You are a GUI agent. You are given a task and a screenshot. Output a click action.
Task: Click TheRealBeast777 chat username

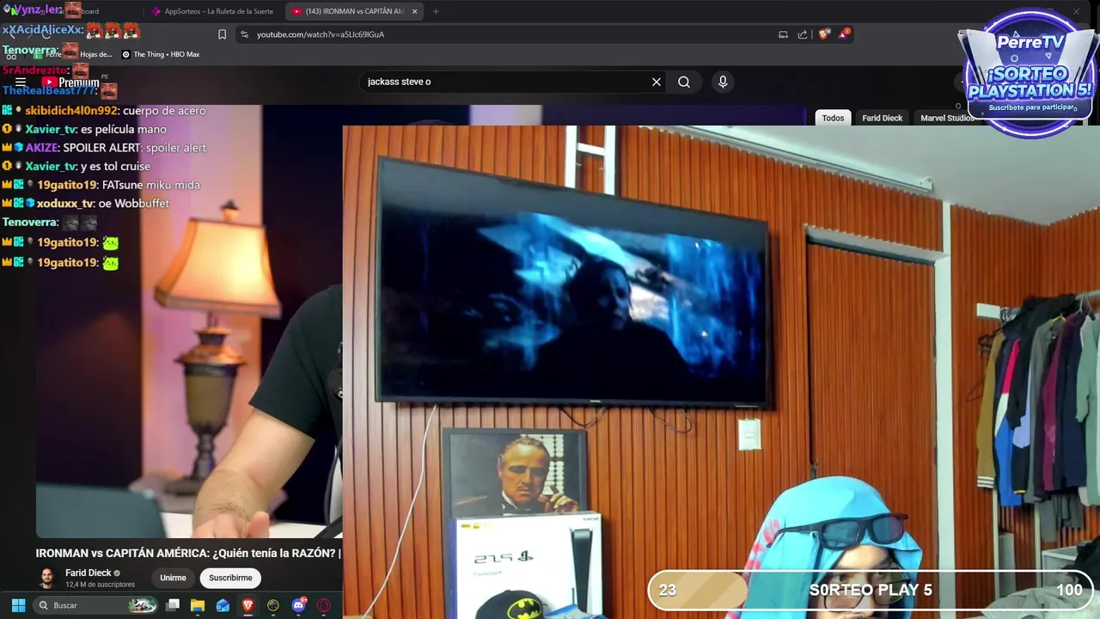click(49, 90)
